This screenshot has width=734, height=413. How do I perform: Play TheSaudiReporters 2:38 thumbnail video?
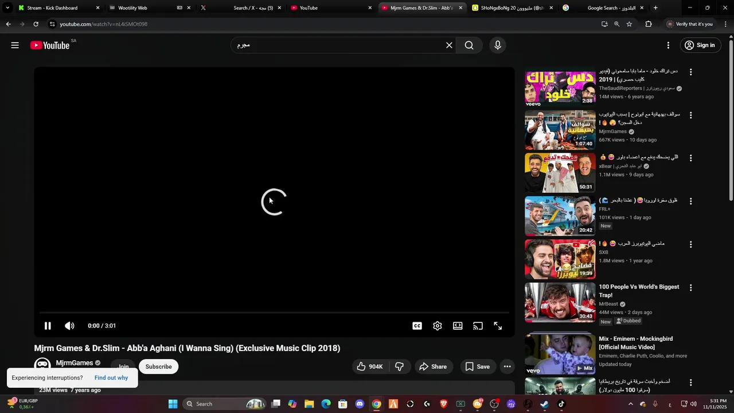point(560,87)
